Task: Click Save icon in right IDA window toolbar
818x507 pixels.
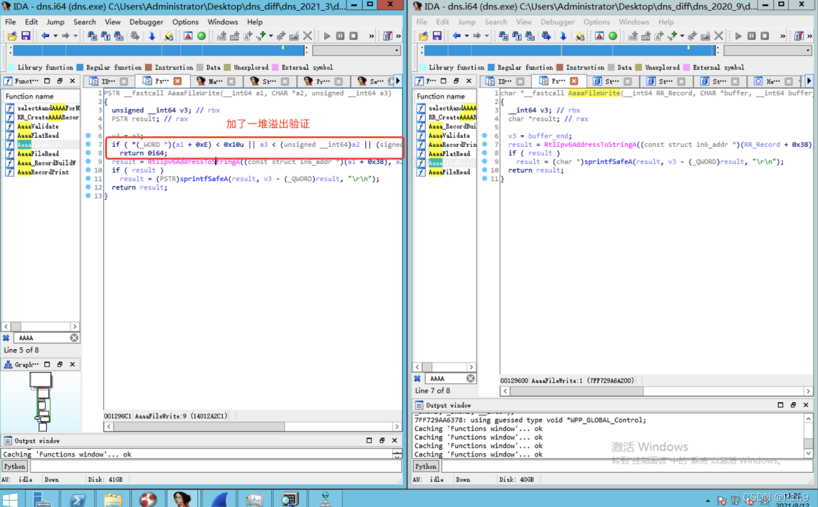Action: click(x=437, y=36)
